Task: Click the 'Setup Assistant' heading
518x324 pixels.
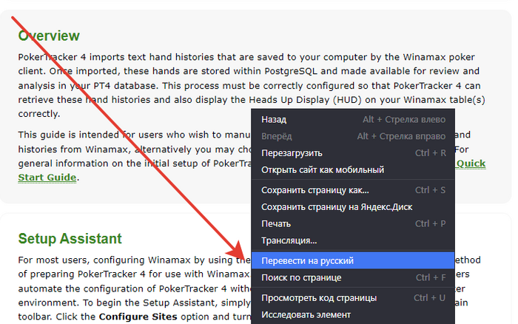Action: pyautogui.click(x=70, y=238)
